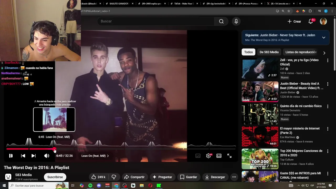The height and width of the screenshot is (189, 336).
Task: Open YouTube notifications bell
Action: [x=311, y=22]
